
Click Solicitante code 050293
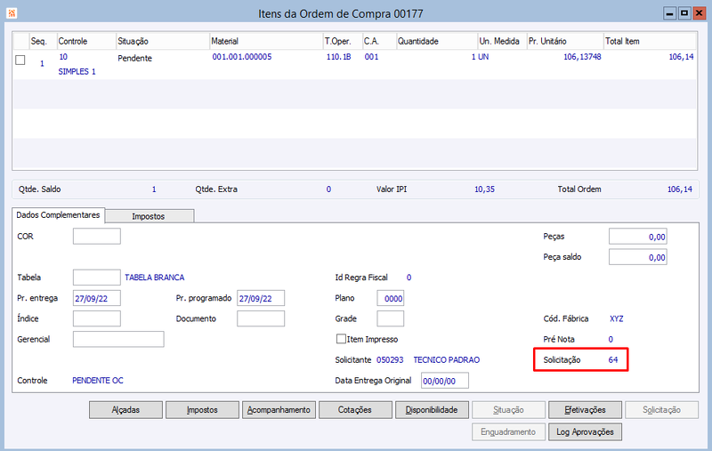click(390, 359)
